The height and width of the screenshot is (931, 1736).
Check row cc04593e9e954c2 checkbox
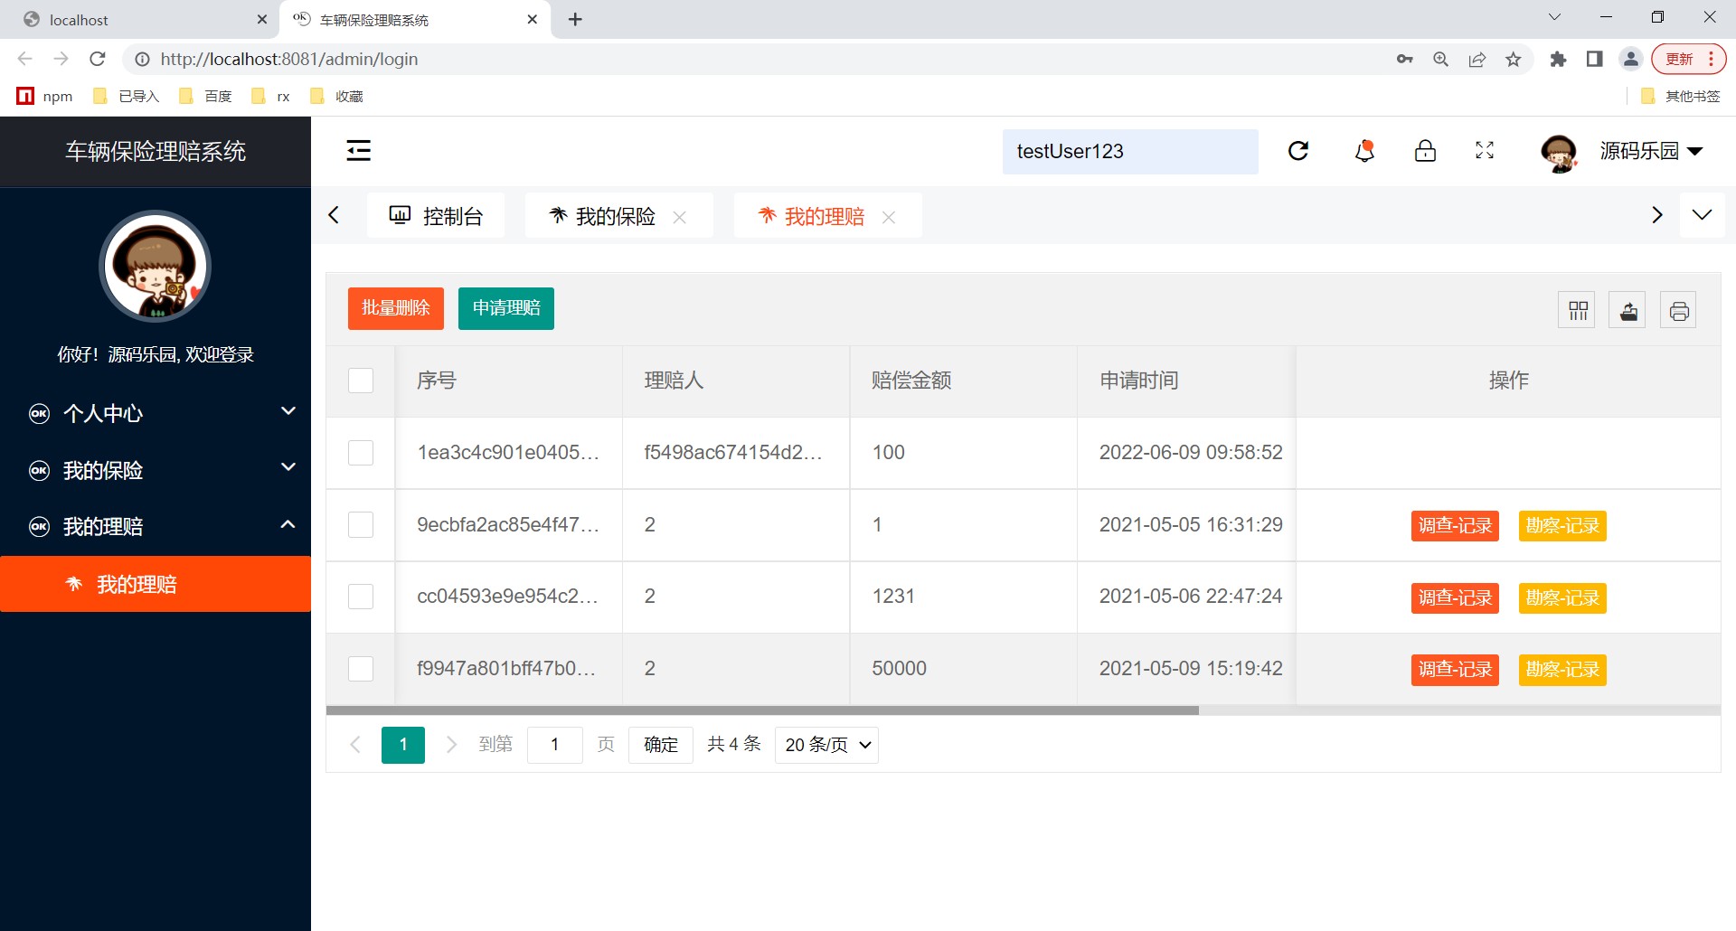pos(361,597)
